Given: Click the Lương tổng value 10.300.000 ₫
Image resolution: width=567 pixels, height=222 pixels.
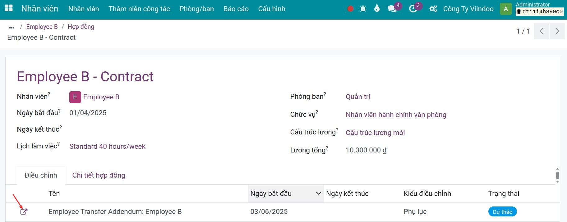Looking at the screenshot, I should coord(366,150).
